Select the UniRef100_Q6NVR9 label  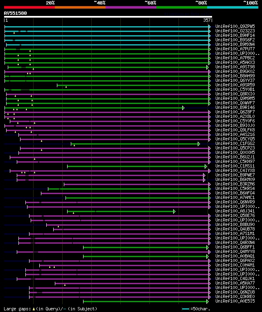[235, 202]
